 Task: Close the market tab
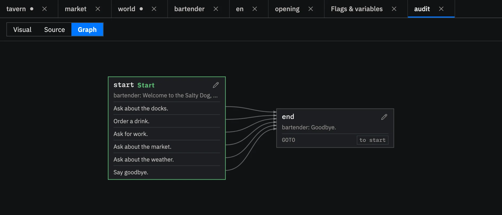[98, 9]
